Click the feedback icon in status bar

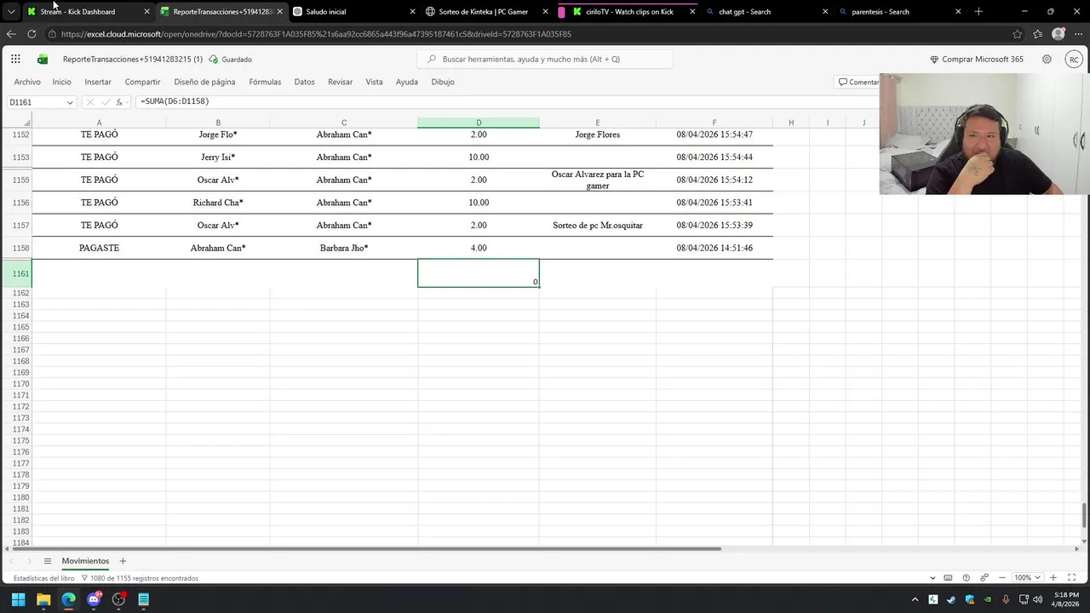984,578
